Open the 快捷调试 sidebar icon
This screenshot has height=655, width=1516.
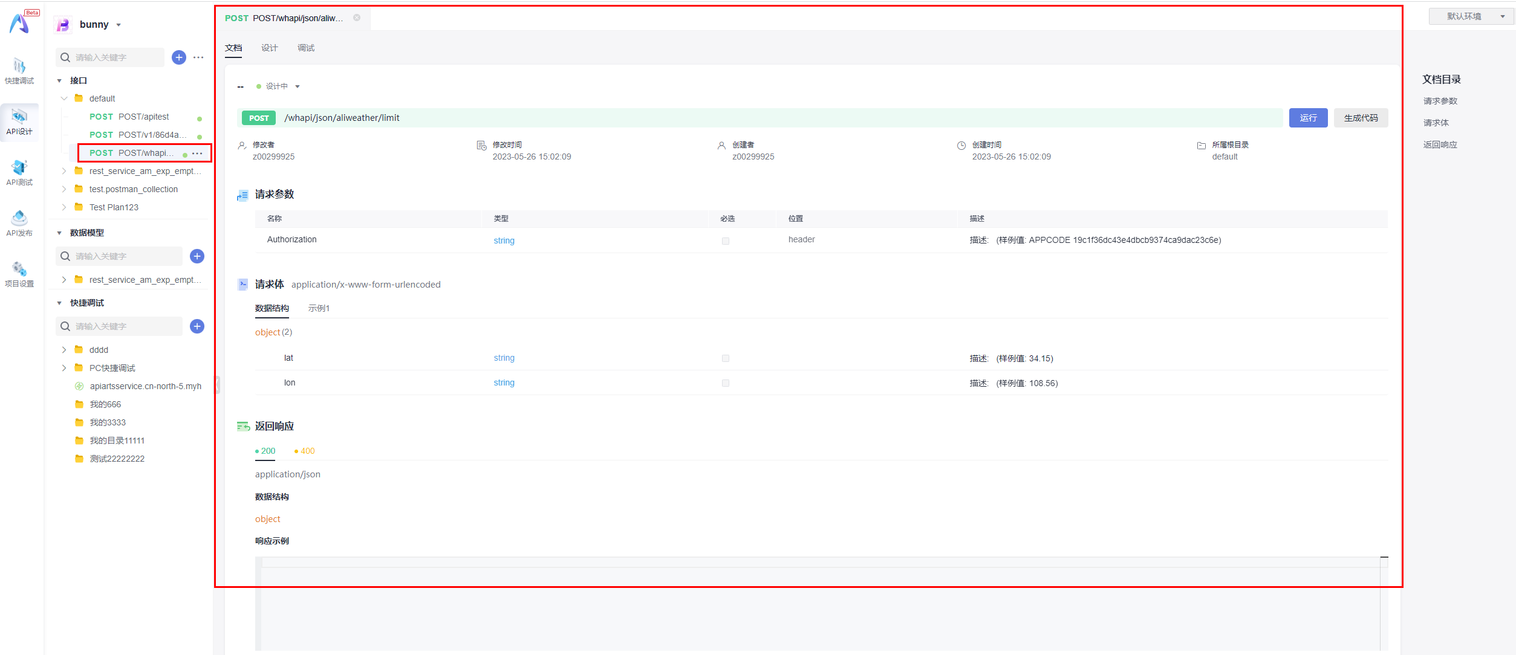[x=19, y=71]
